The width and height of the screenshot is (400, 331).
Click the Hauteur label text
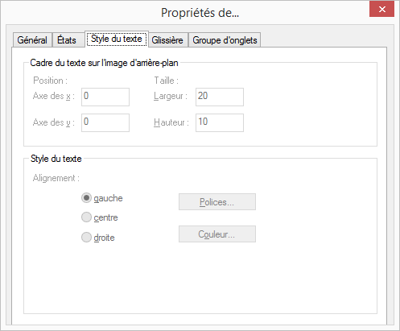171,122
